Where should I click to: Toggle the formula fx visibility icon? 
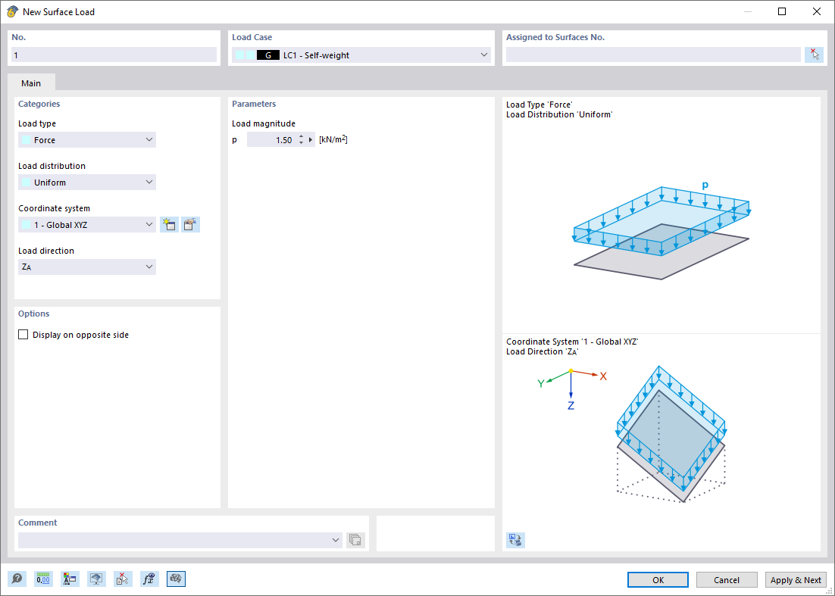149,579
